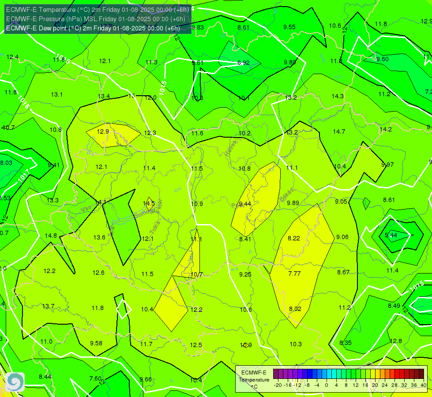This screenshot has width=432, height=397.
Task: Click the 12.9 temperature value
Action: click(x=103, y=132)
